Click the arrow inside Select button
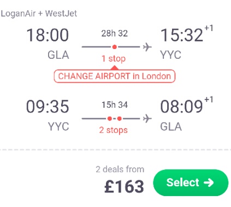Screen dimensions: 231x207 coord(209,182)
